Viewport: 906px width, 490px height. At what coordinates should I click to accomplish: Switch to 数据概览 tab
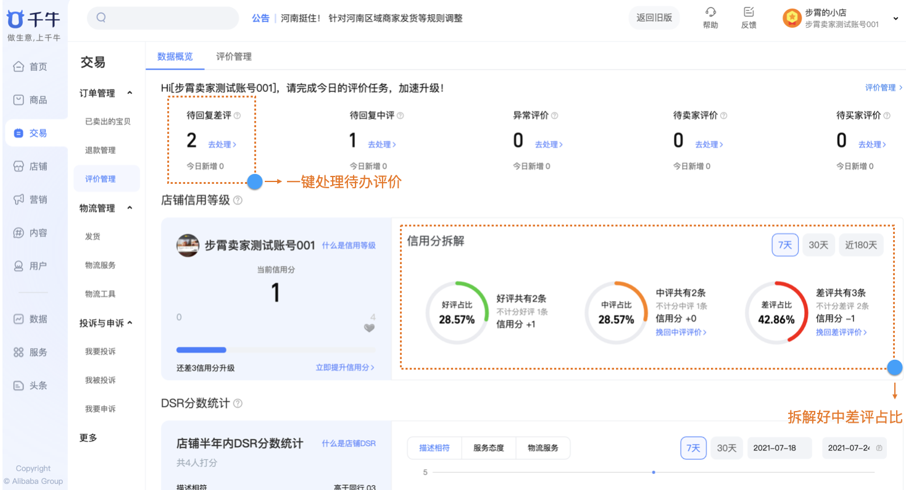[x=175, y=56]
